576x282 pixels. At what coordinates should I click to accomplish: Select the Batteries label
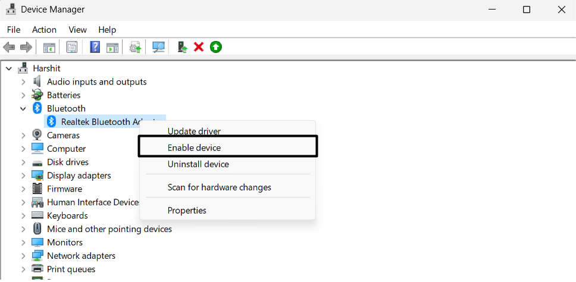[64, 95]
